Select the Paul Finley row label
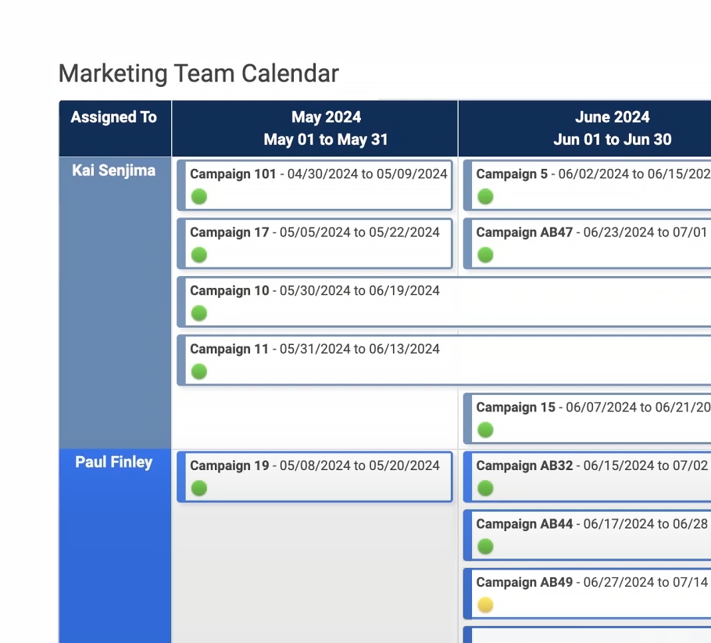This screenshot has width=711, height=643. point(114,462)
